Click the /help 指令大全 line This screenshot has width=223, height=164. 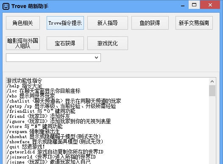pos(24,86)
